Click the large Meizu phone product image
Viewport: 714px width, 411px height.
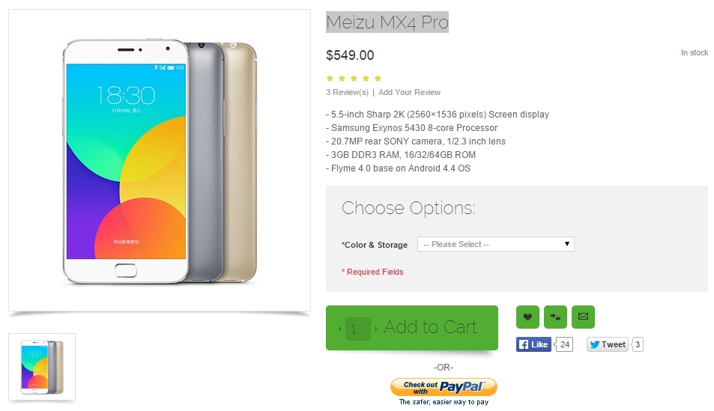pos(160,161)
